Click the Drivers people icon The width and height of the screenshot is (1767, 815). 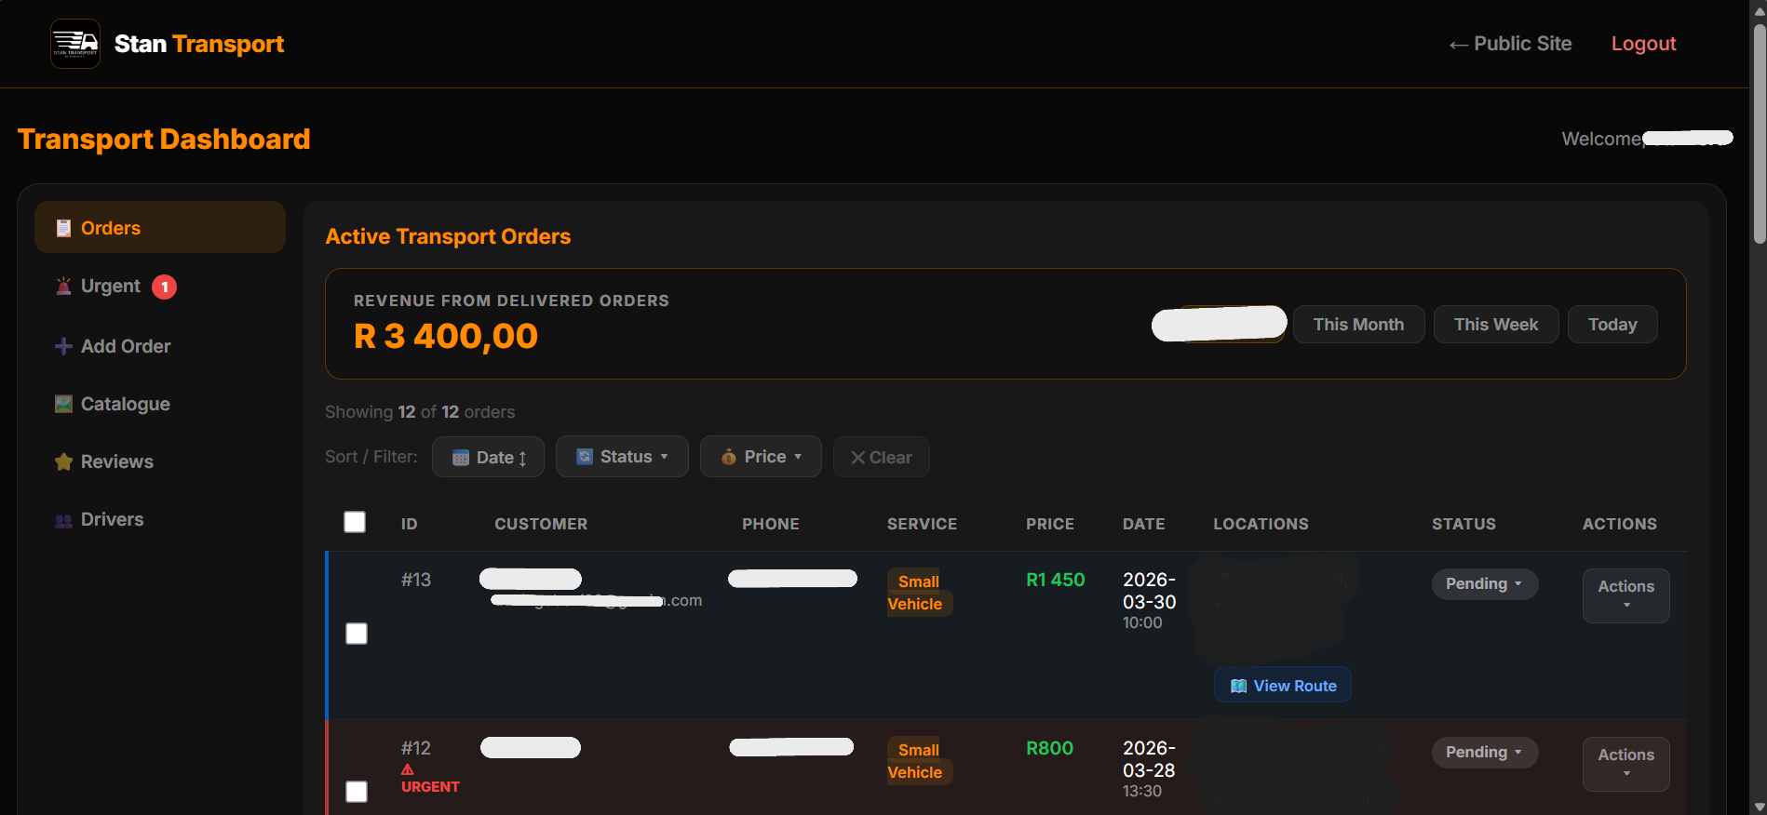click(63, 520)
